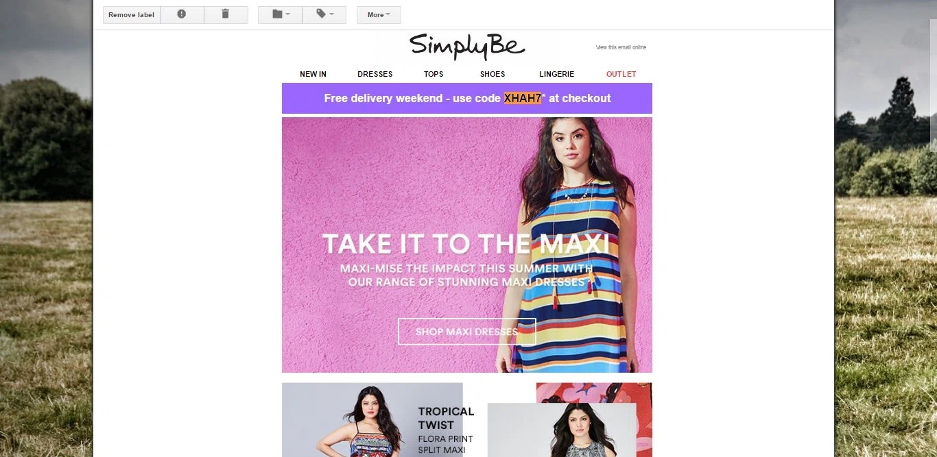Click the SimplyBe logo
Screen dimensions: 937x457
(x=467, y=46)
